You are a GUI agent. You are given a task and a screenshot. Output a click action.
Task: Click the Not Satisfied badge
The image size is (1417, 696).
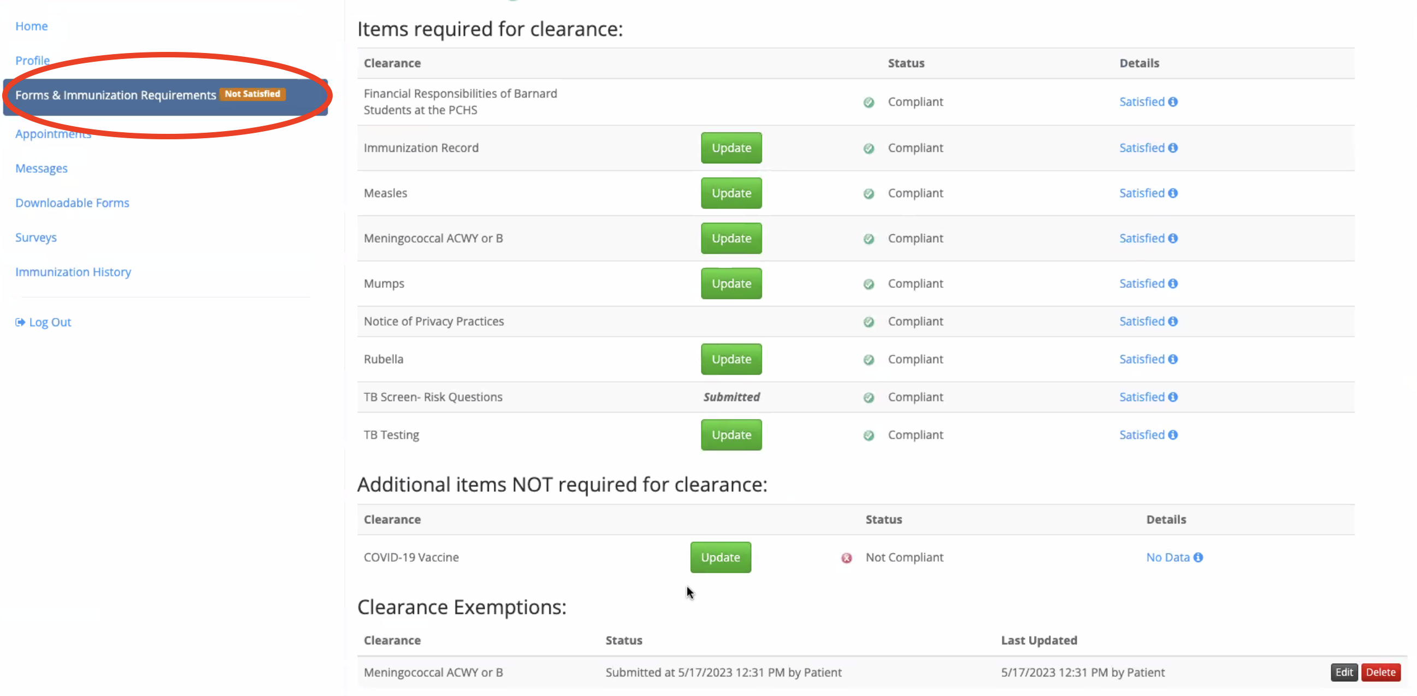pos(252,94)
